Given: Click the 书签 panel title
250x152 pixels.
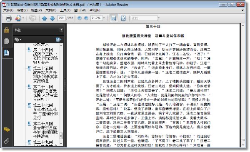Looking at the screenshot, I should [x=17, y=30].
